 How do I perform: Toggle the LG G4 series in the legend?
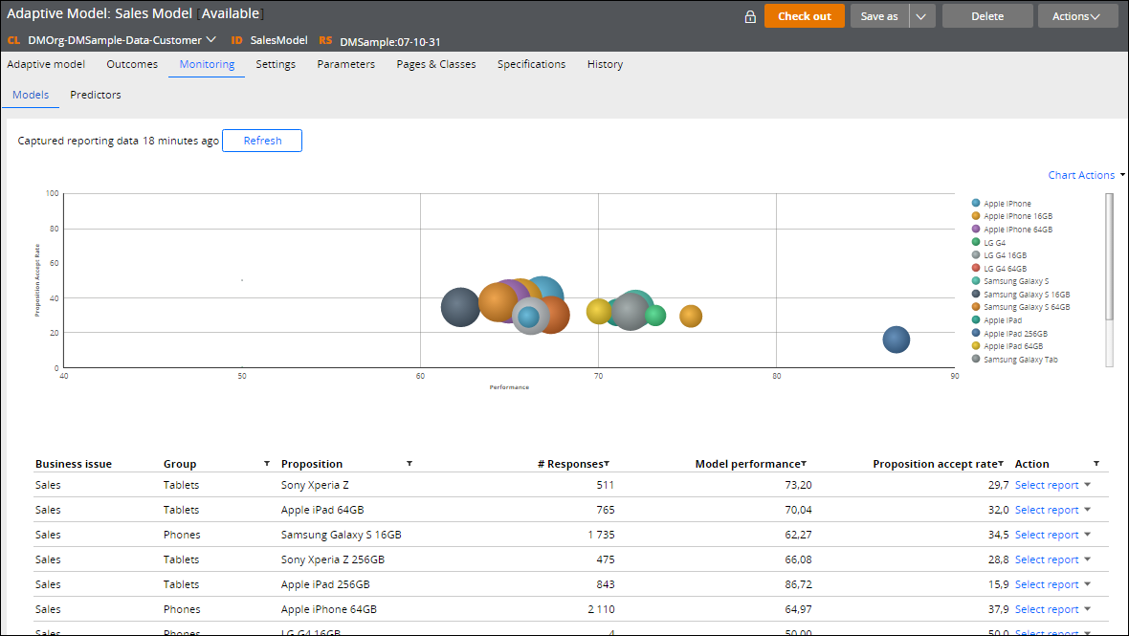tap(975, 242)
